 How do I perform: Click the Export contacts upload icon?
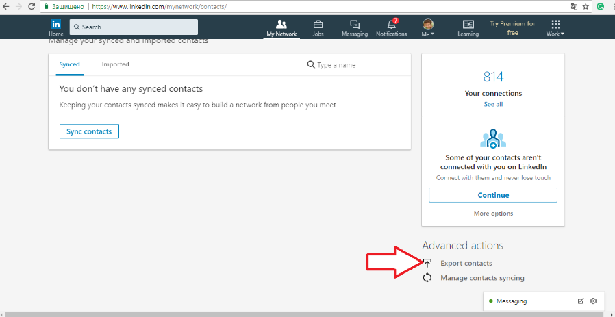[427, 263]
